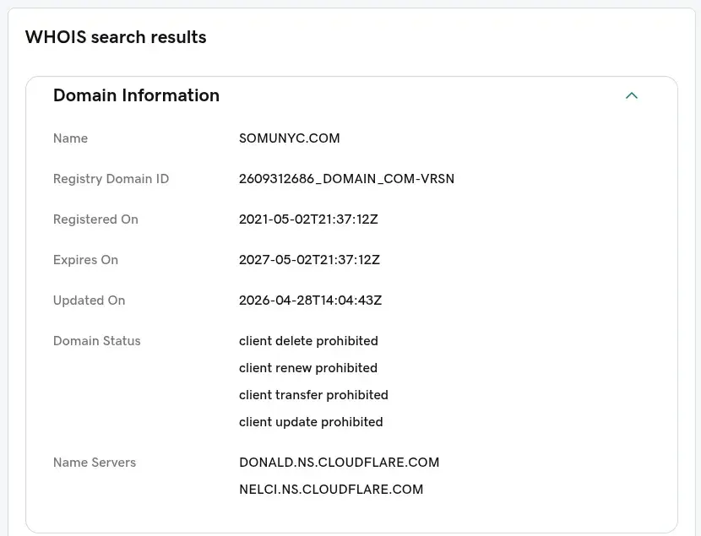Click the 'Expires On' label

85,260
